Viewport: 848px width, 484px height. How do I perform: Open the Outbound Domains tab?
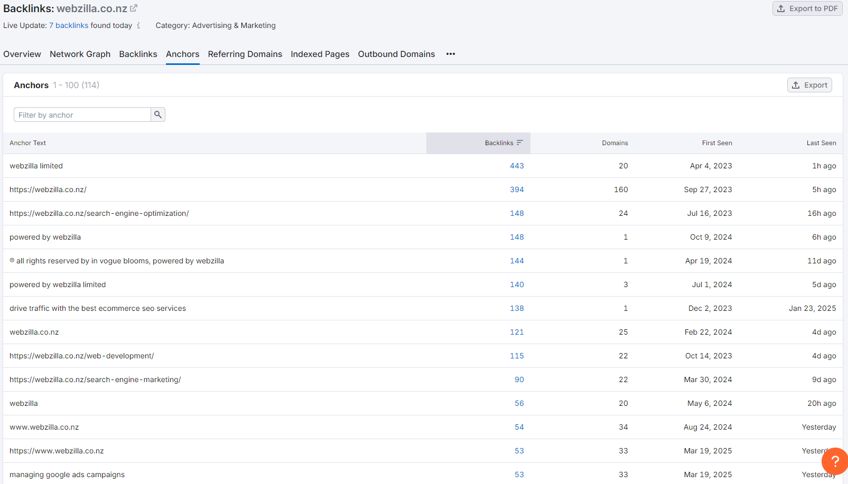tap(397, 54)
